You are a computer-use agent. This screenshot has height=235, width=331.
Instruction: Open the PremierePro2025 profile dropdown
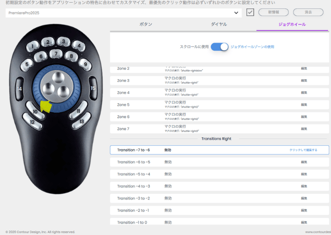click(x=123, y=12)
